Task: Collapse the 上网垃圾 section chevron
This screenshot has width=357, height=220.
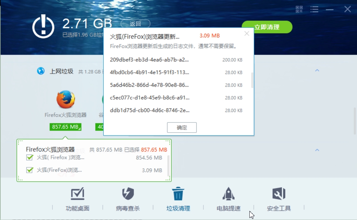Action: (x=317, y=71)
